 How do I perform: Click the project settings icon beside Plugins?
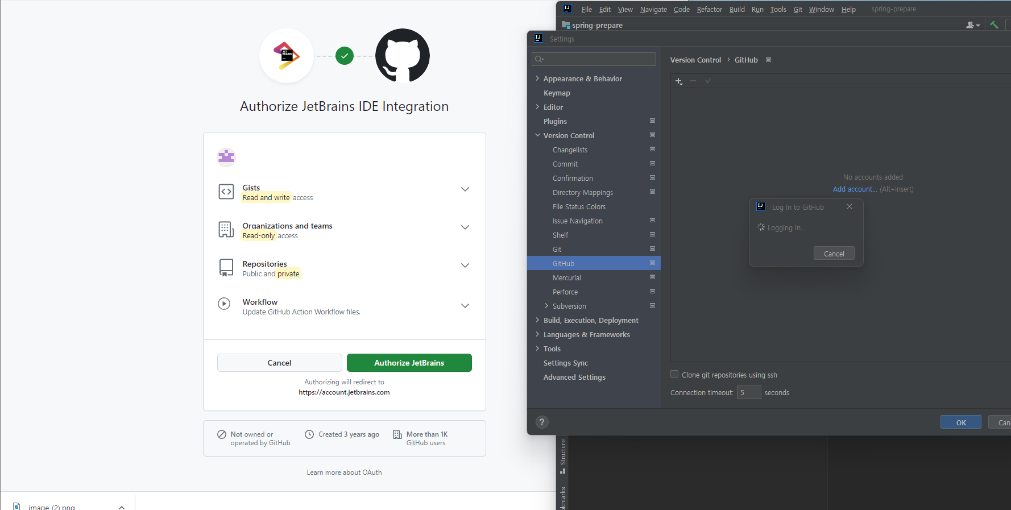pos(653,121)
